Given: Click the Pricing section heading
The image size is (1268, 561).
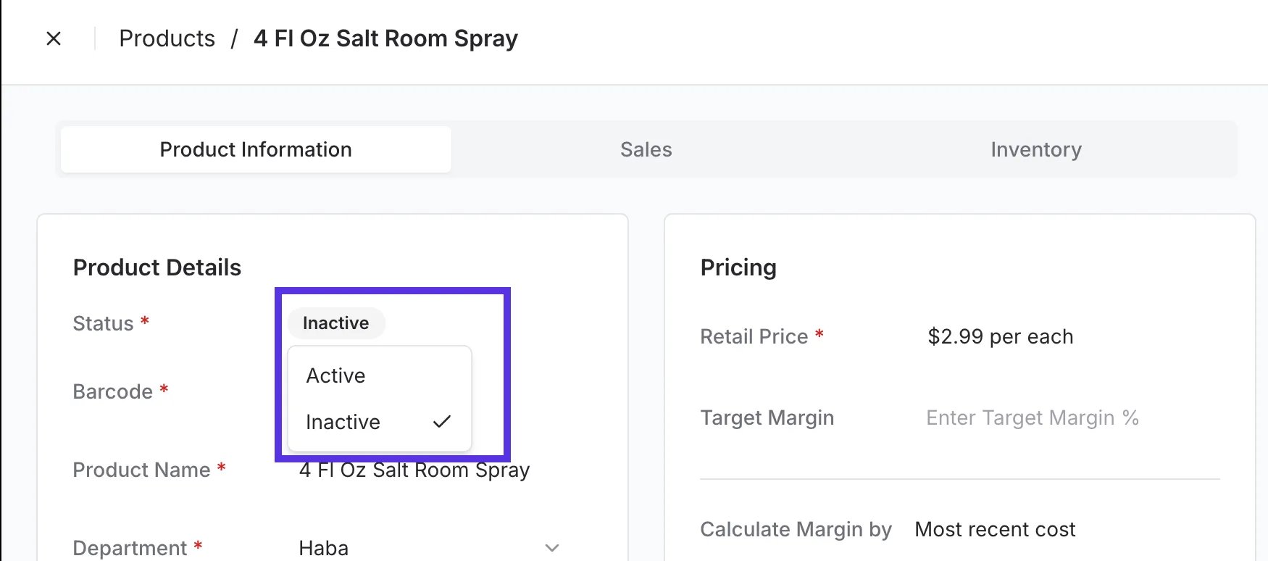Looking at the screenshot, I should (x=738, y=267).
